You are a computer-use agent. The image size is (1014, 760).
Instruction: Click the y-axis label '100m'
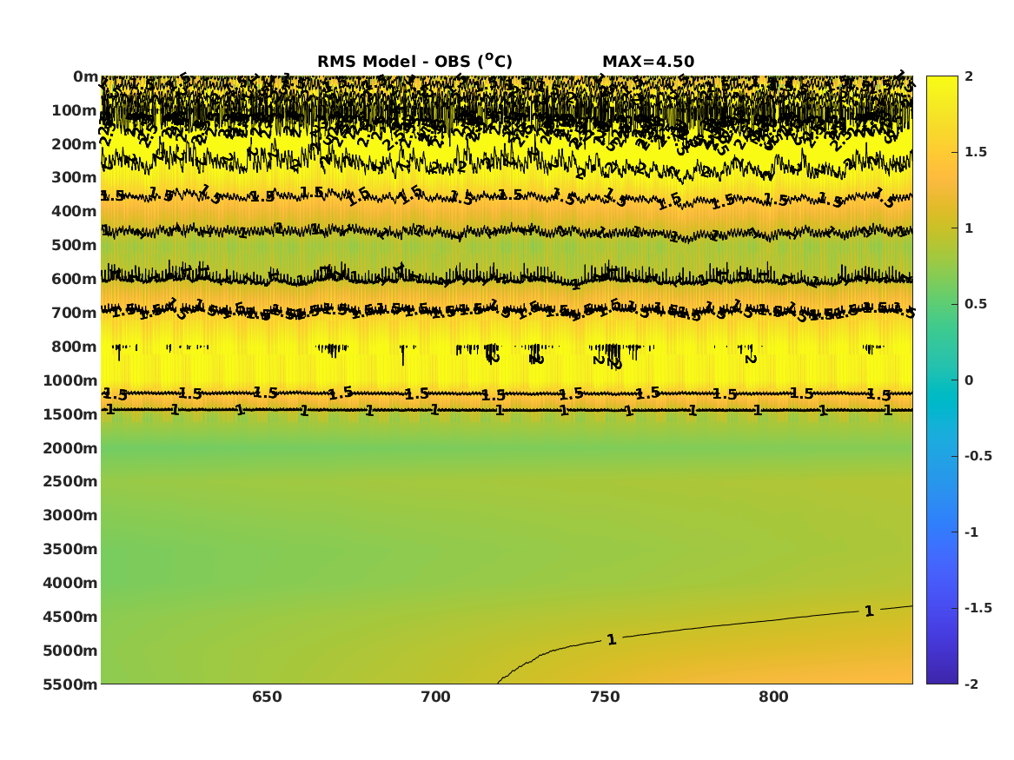(x=75, y=110)
